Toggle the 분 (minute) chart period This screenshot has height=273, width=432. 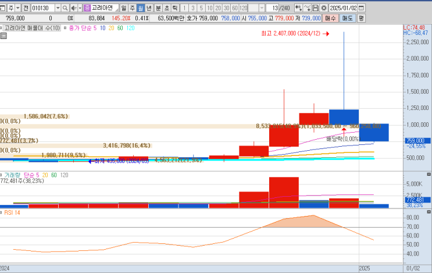coord(159,8)
